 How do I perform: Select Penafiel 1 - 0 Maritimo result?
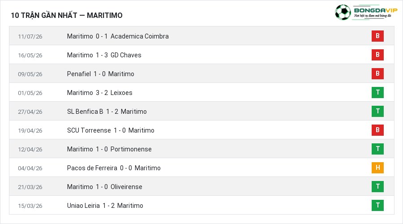(x=100, y=74)
